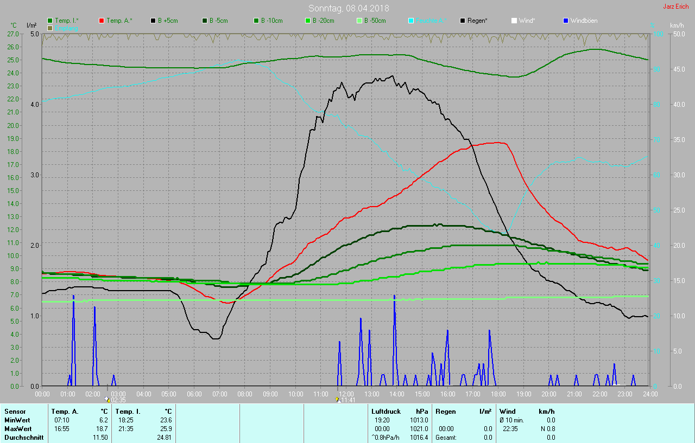
Task: Click the olive legend square below Temp. I.
Action: pyautogui.click(x=50, y=28)
